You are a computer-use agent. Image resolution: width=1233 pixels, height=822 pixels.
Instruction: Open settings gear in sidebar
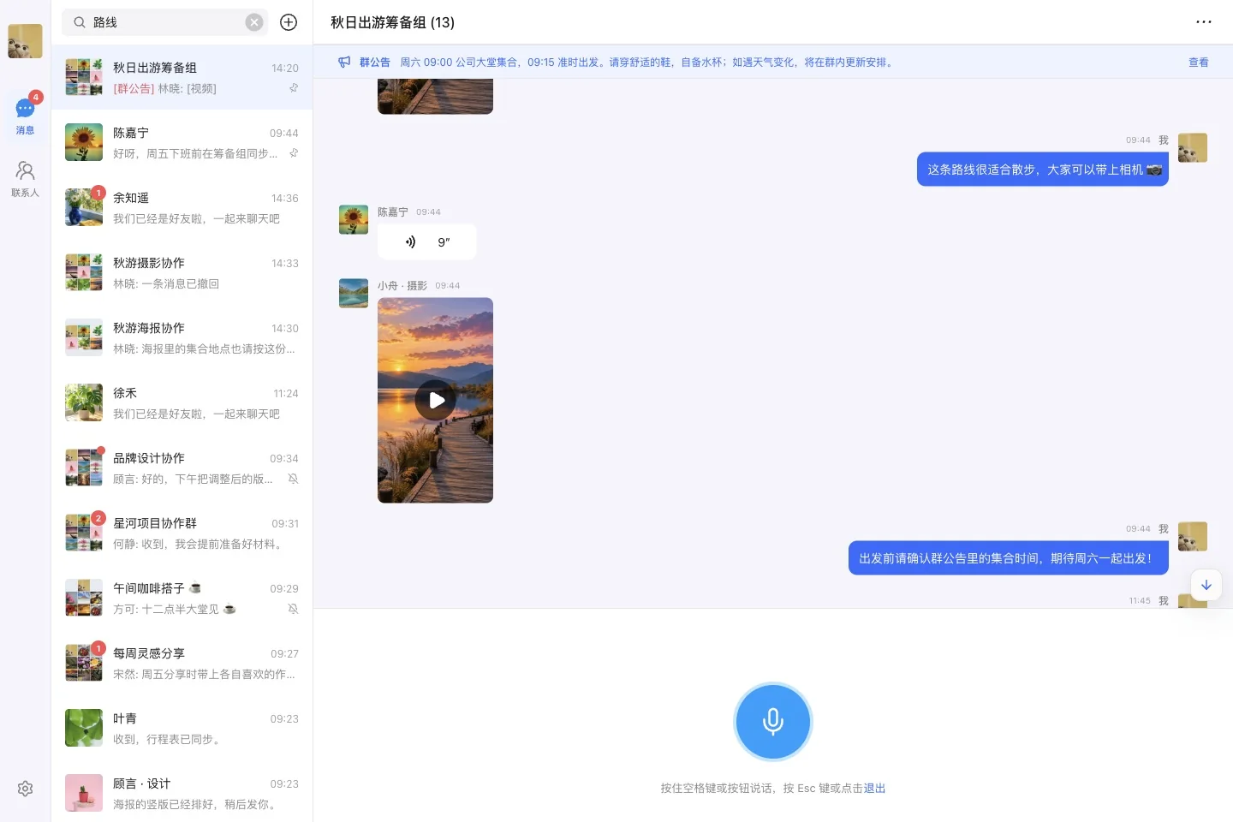coord(25,789)
